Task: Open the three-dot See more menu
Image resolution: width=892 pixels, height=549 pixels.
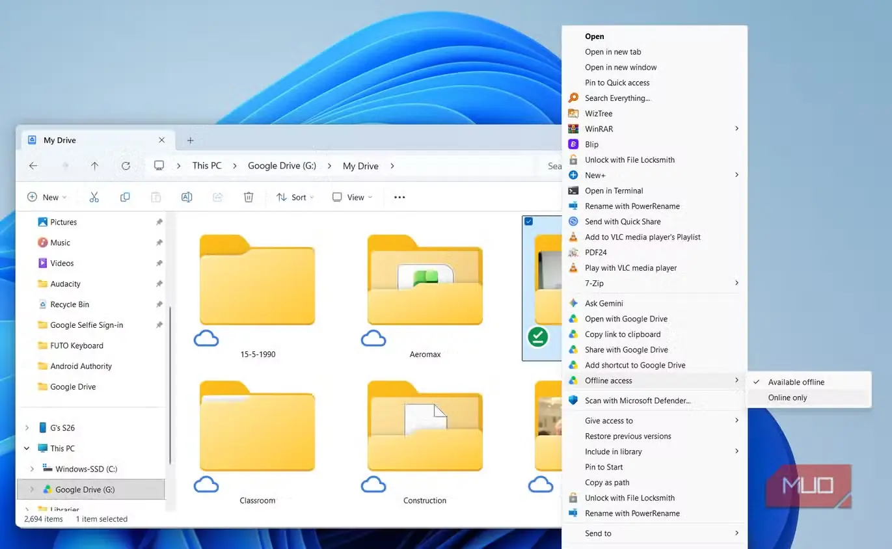Action: pos(399,197)
